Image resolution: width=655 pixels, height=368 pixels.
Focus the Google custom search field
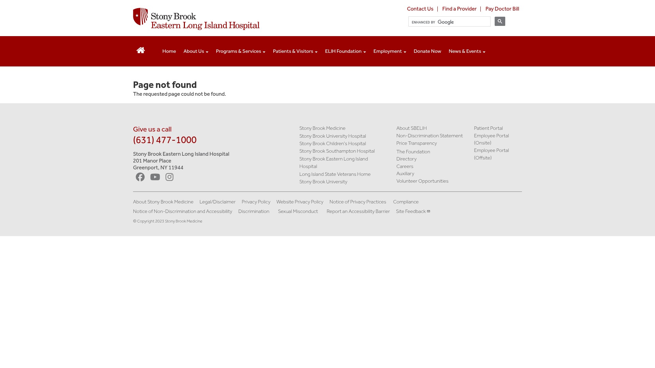coord(449,22)
